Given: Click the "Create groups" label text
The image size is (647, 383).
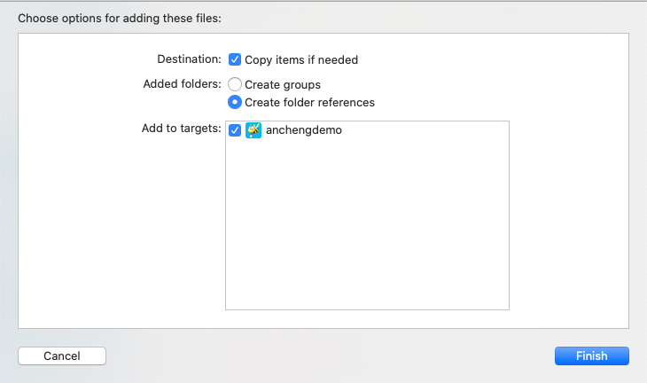Looking at the screenshot, I should click(283, 84).
